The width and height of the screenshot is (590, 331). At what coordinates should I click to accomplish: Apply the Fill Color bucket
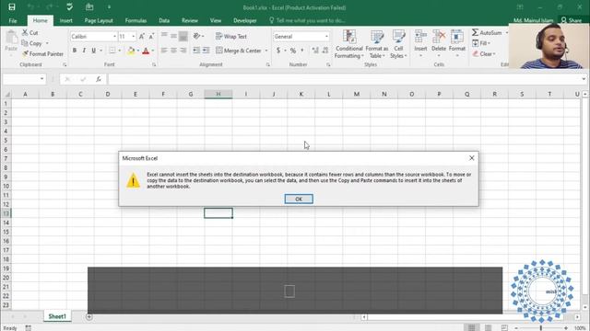pos(131,51)
